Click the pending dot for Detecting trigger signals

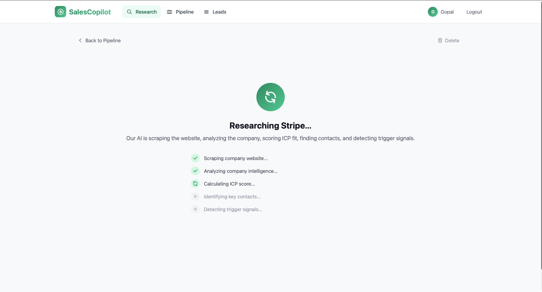coord(195,209)
